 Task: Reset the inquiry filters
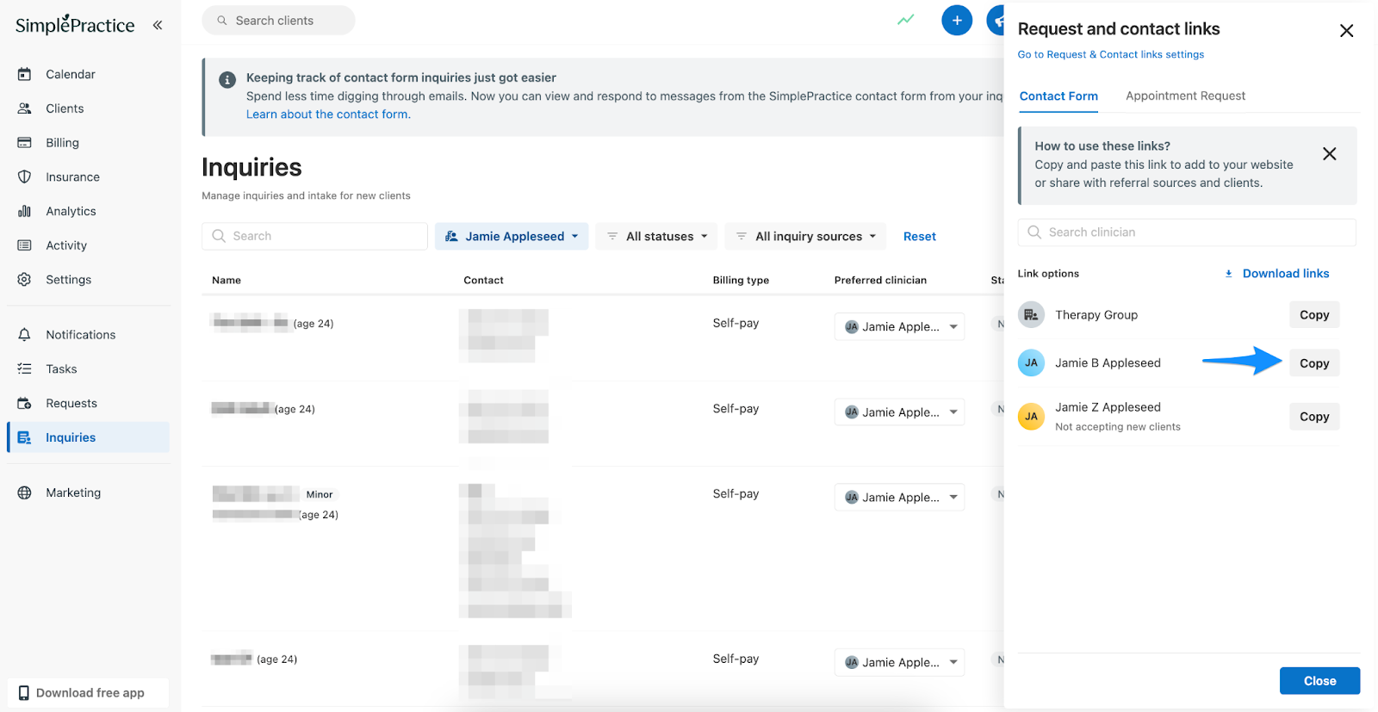point(919,237)
